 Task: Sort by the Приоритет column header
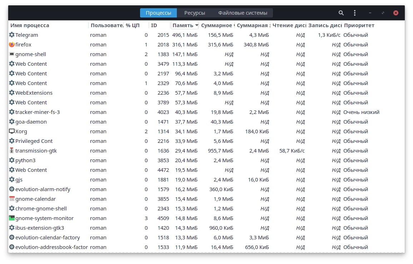point(373,25)
